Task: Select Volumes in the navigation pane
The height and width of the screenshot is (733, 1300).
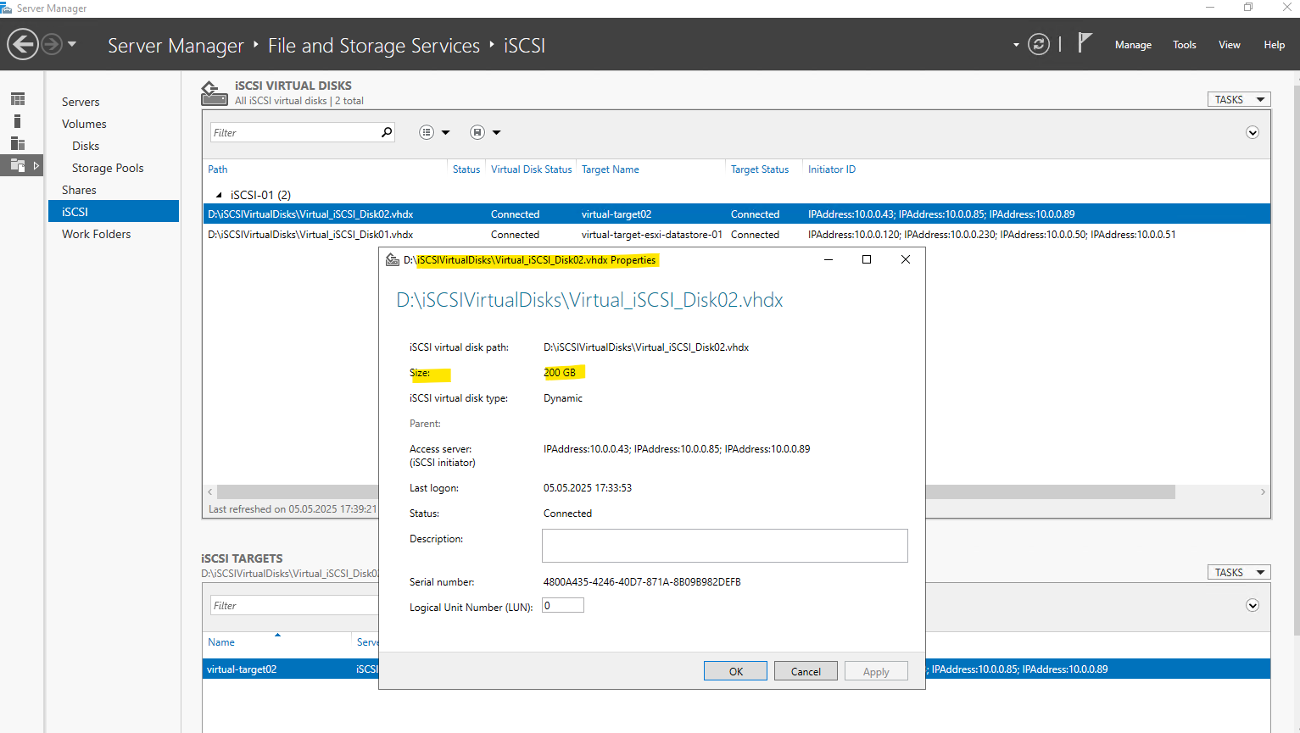Action: click(84, 124)
